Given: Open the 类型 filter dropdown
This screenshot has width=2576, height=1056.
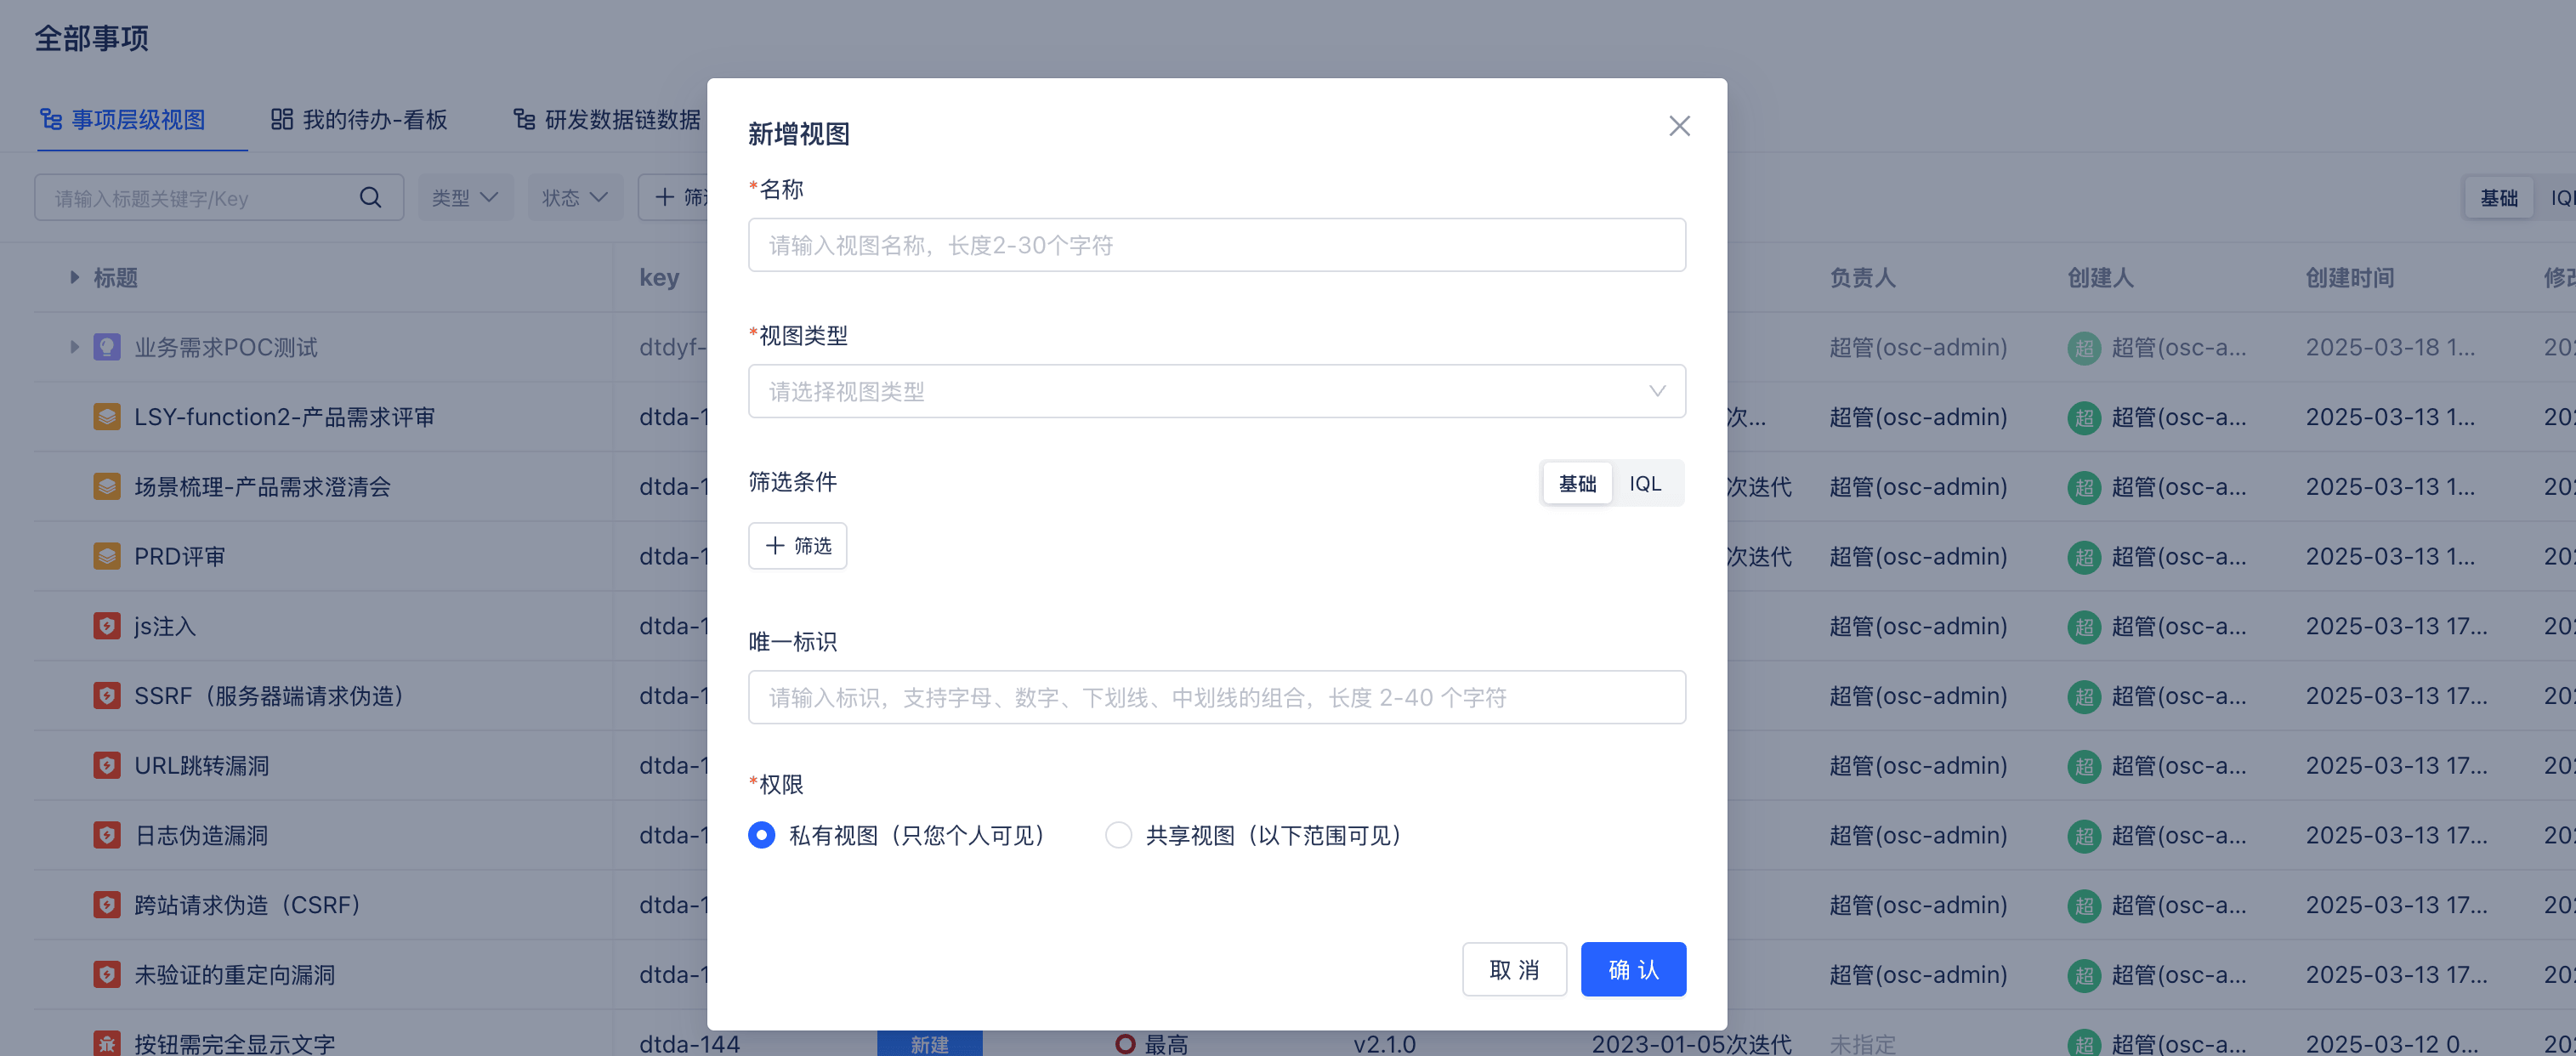Looking at the screenshot, I should [465, 198].
